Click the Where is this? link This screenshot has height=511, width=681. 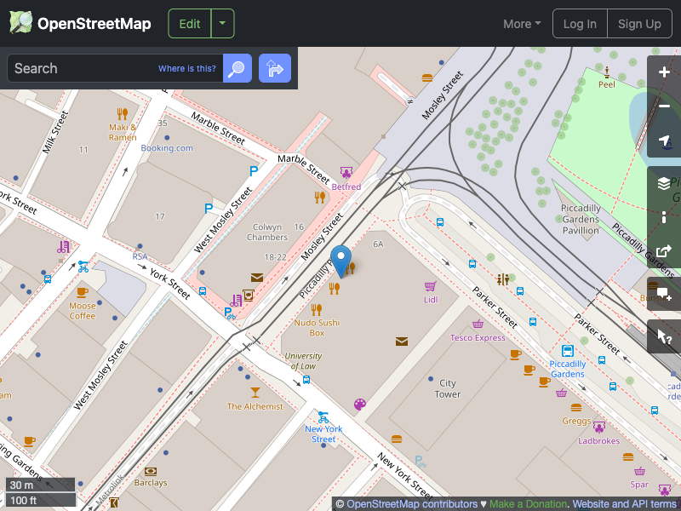(x=186, y=68)
